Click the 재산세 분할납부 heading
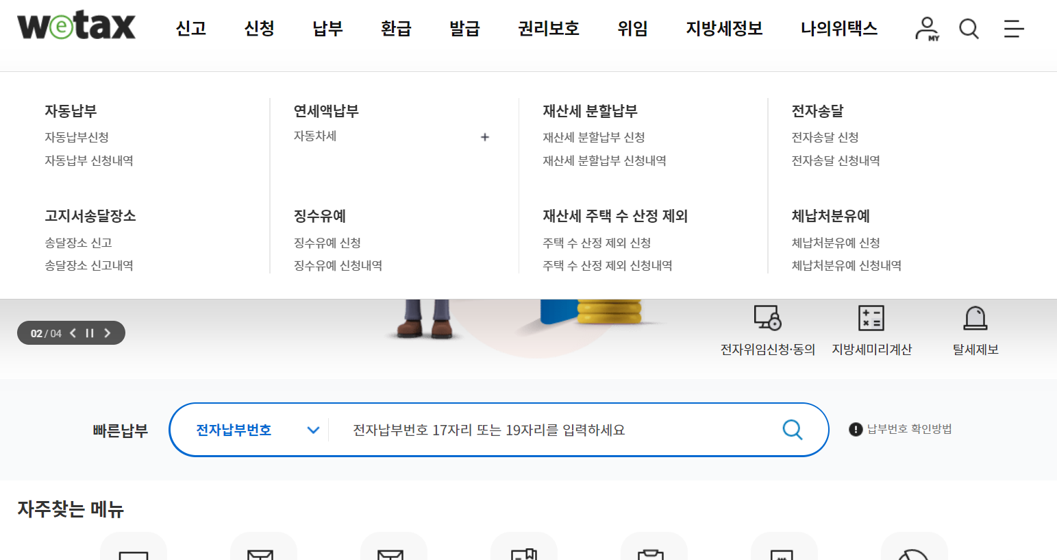The height and width of the screenshot is (560, 1057). click(x=590, y=110)
